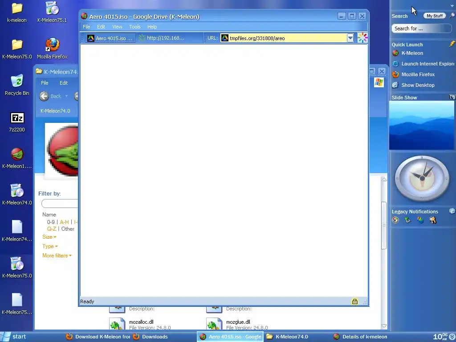Click the padlock security icon in status bar
456x342 pixels.
click(x=354, y=301)
